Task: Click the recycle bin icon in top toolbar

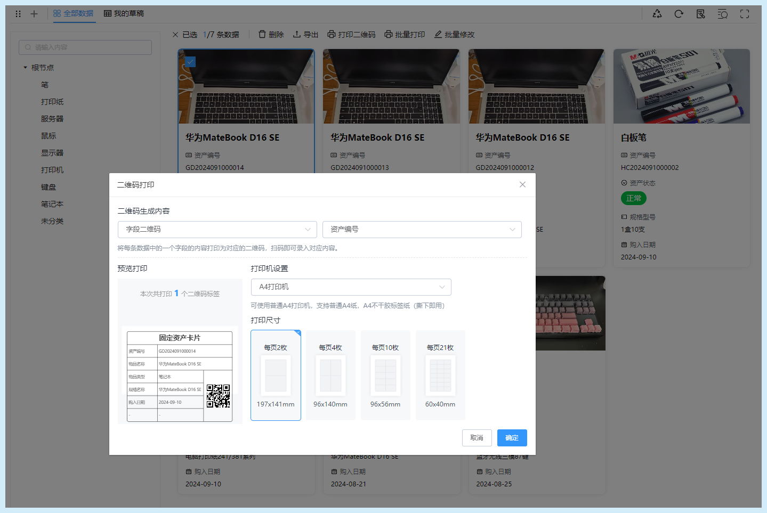Action: (657, 14)
